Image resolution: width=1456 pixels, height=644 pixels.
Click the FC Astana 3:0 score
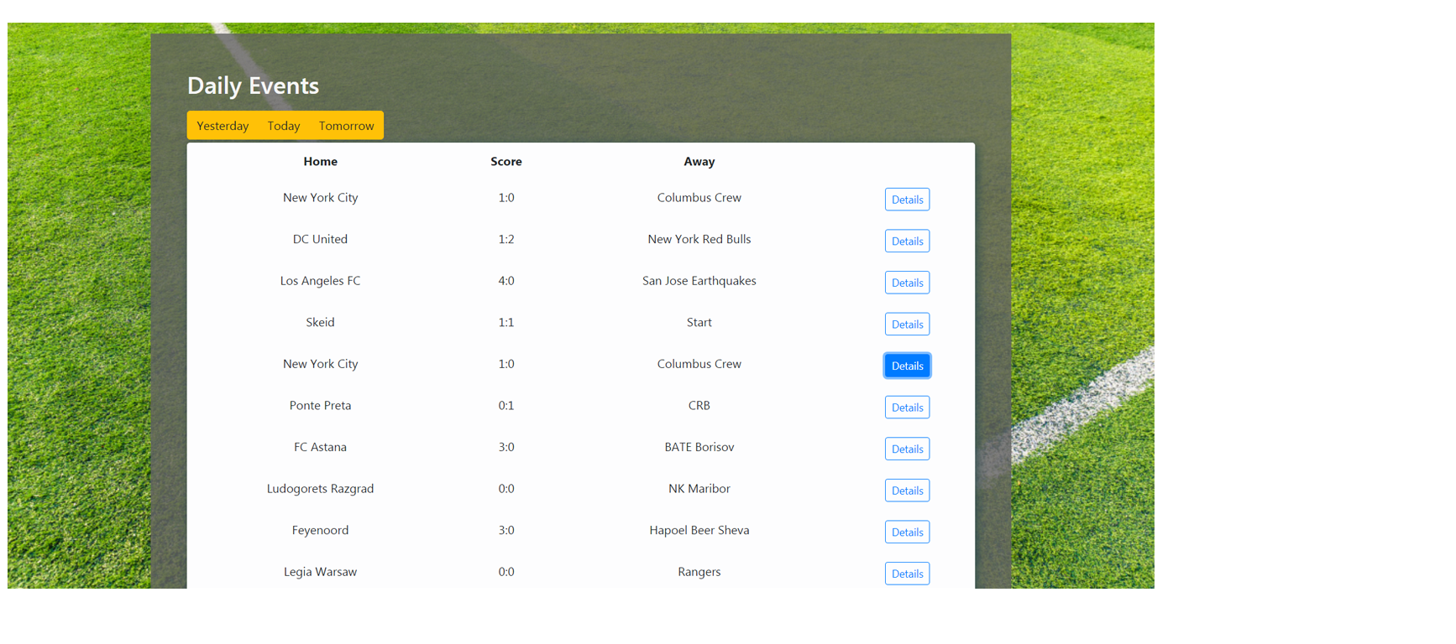506,447
